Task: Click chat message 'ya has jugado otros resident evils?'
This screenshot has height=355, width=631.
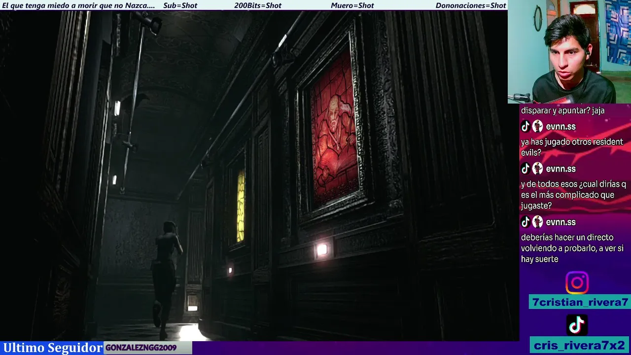Action: pyautogui.click(x=572, y=147)
